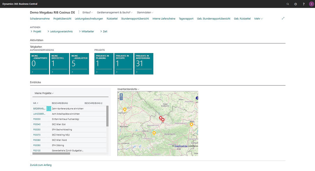Open the Meine Enrapporte tile
315x171 pixels.
click(x=40, y=64)
